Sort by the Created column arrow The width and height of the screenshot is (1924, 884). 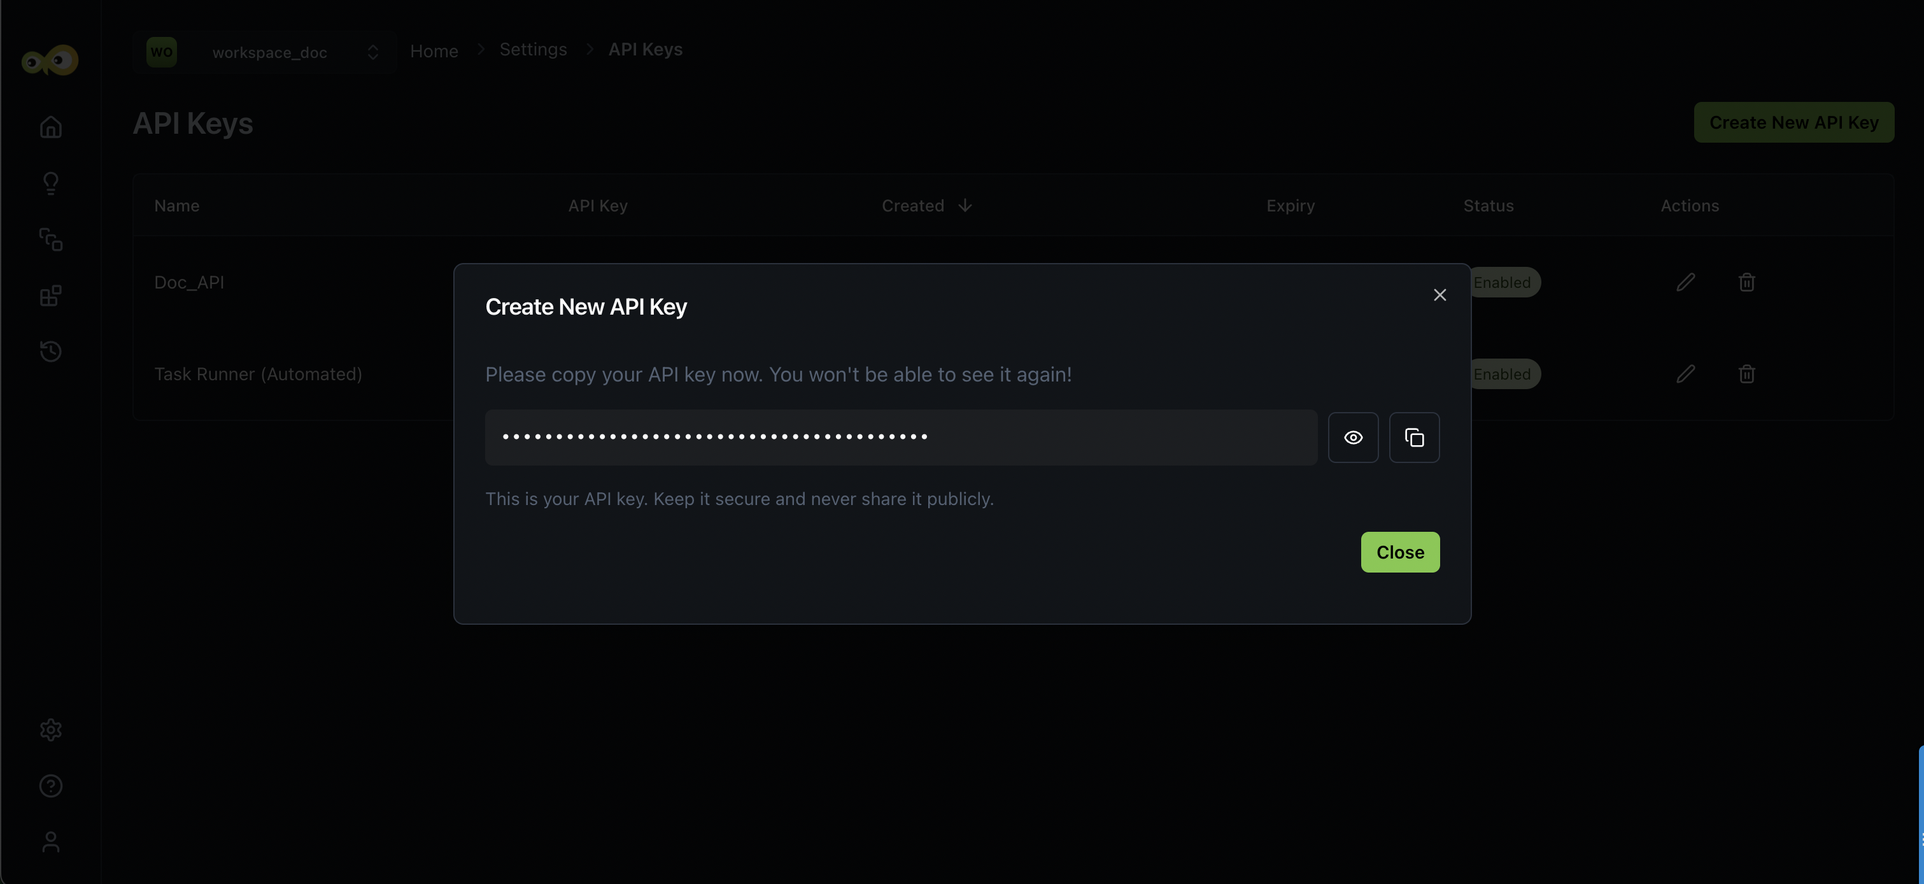click(965, 206)
